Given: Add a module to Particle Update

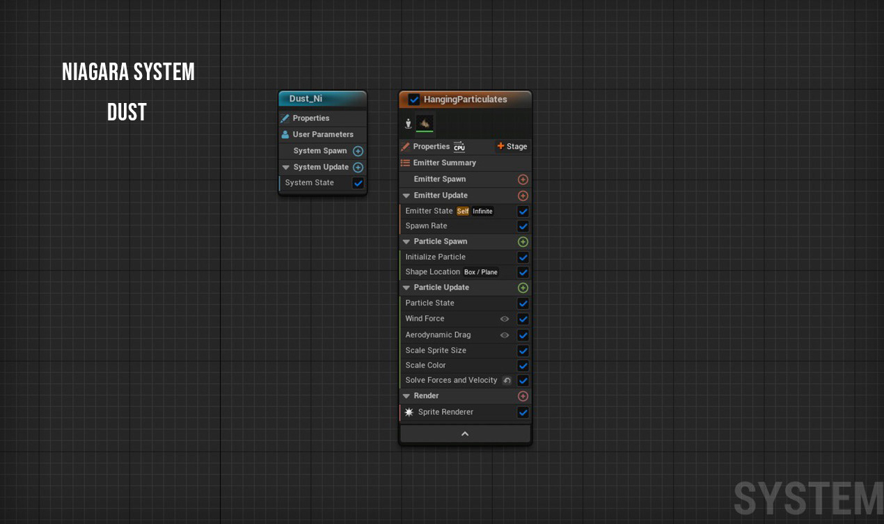Looking at the screenshot, I should (523, 287).
